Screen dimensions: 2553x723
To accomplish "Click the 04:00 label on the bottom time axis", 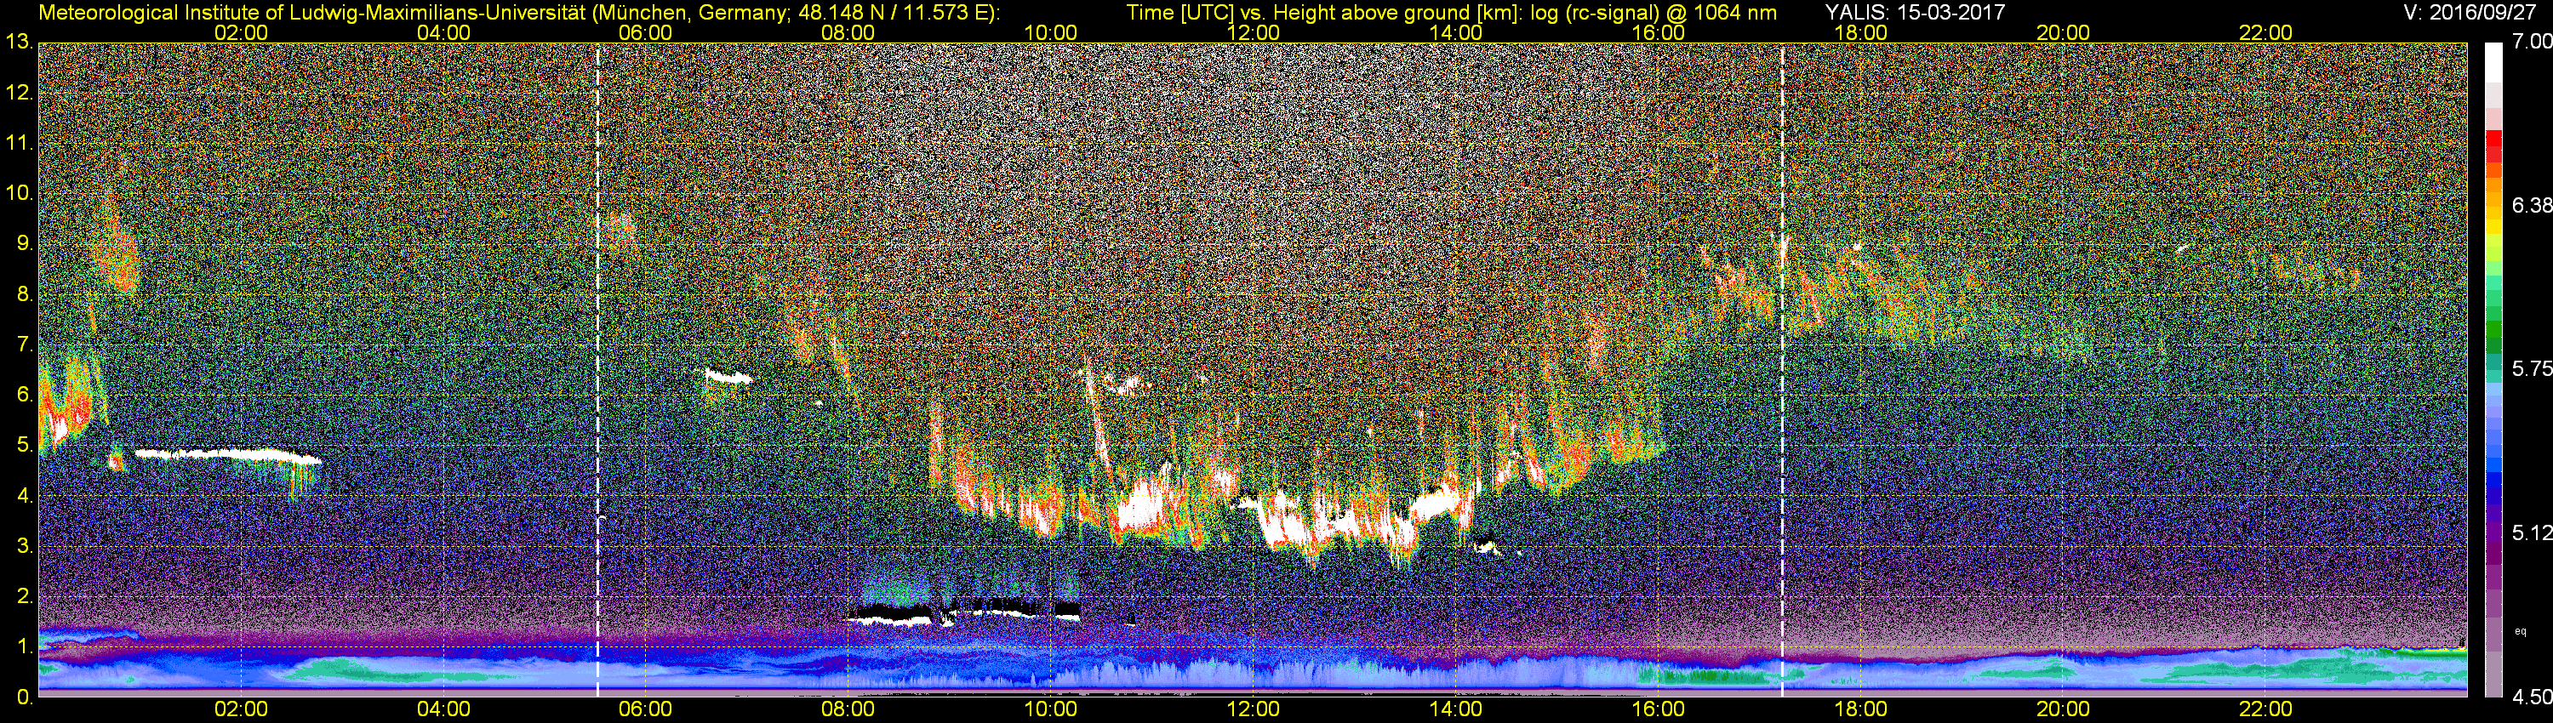I will 443,710.
